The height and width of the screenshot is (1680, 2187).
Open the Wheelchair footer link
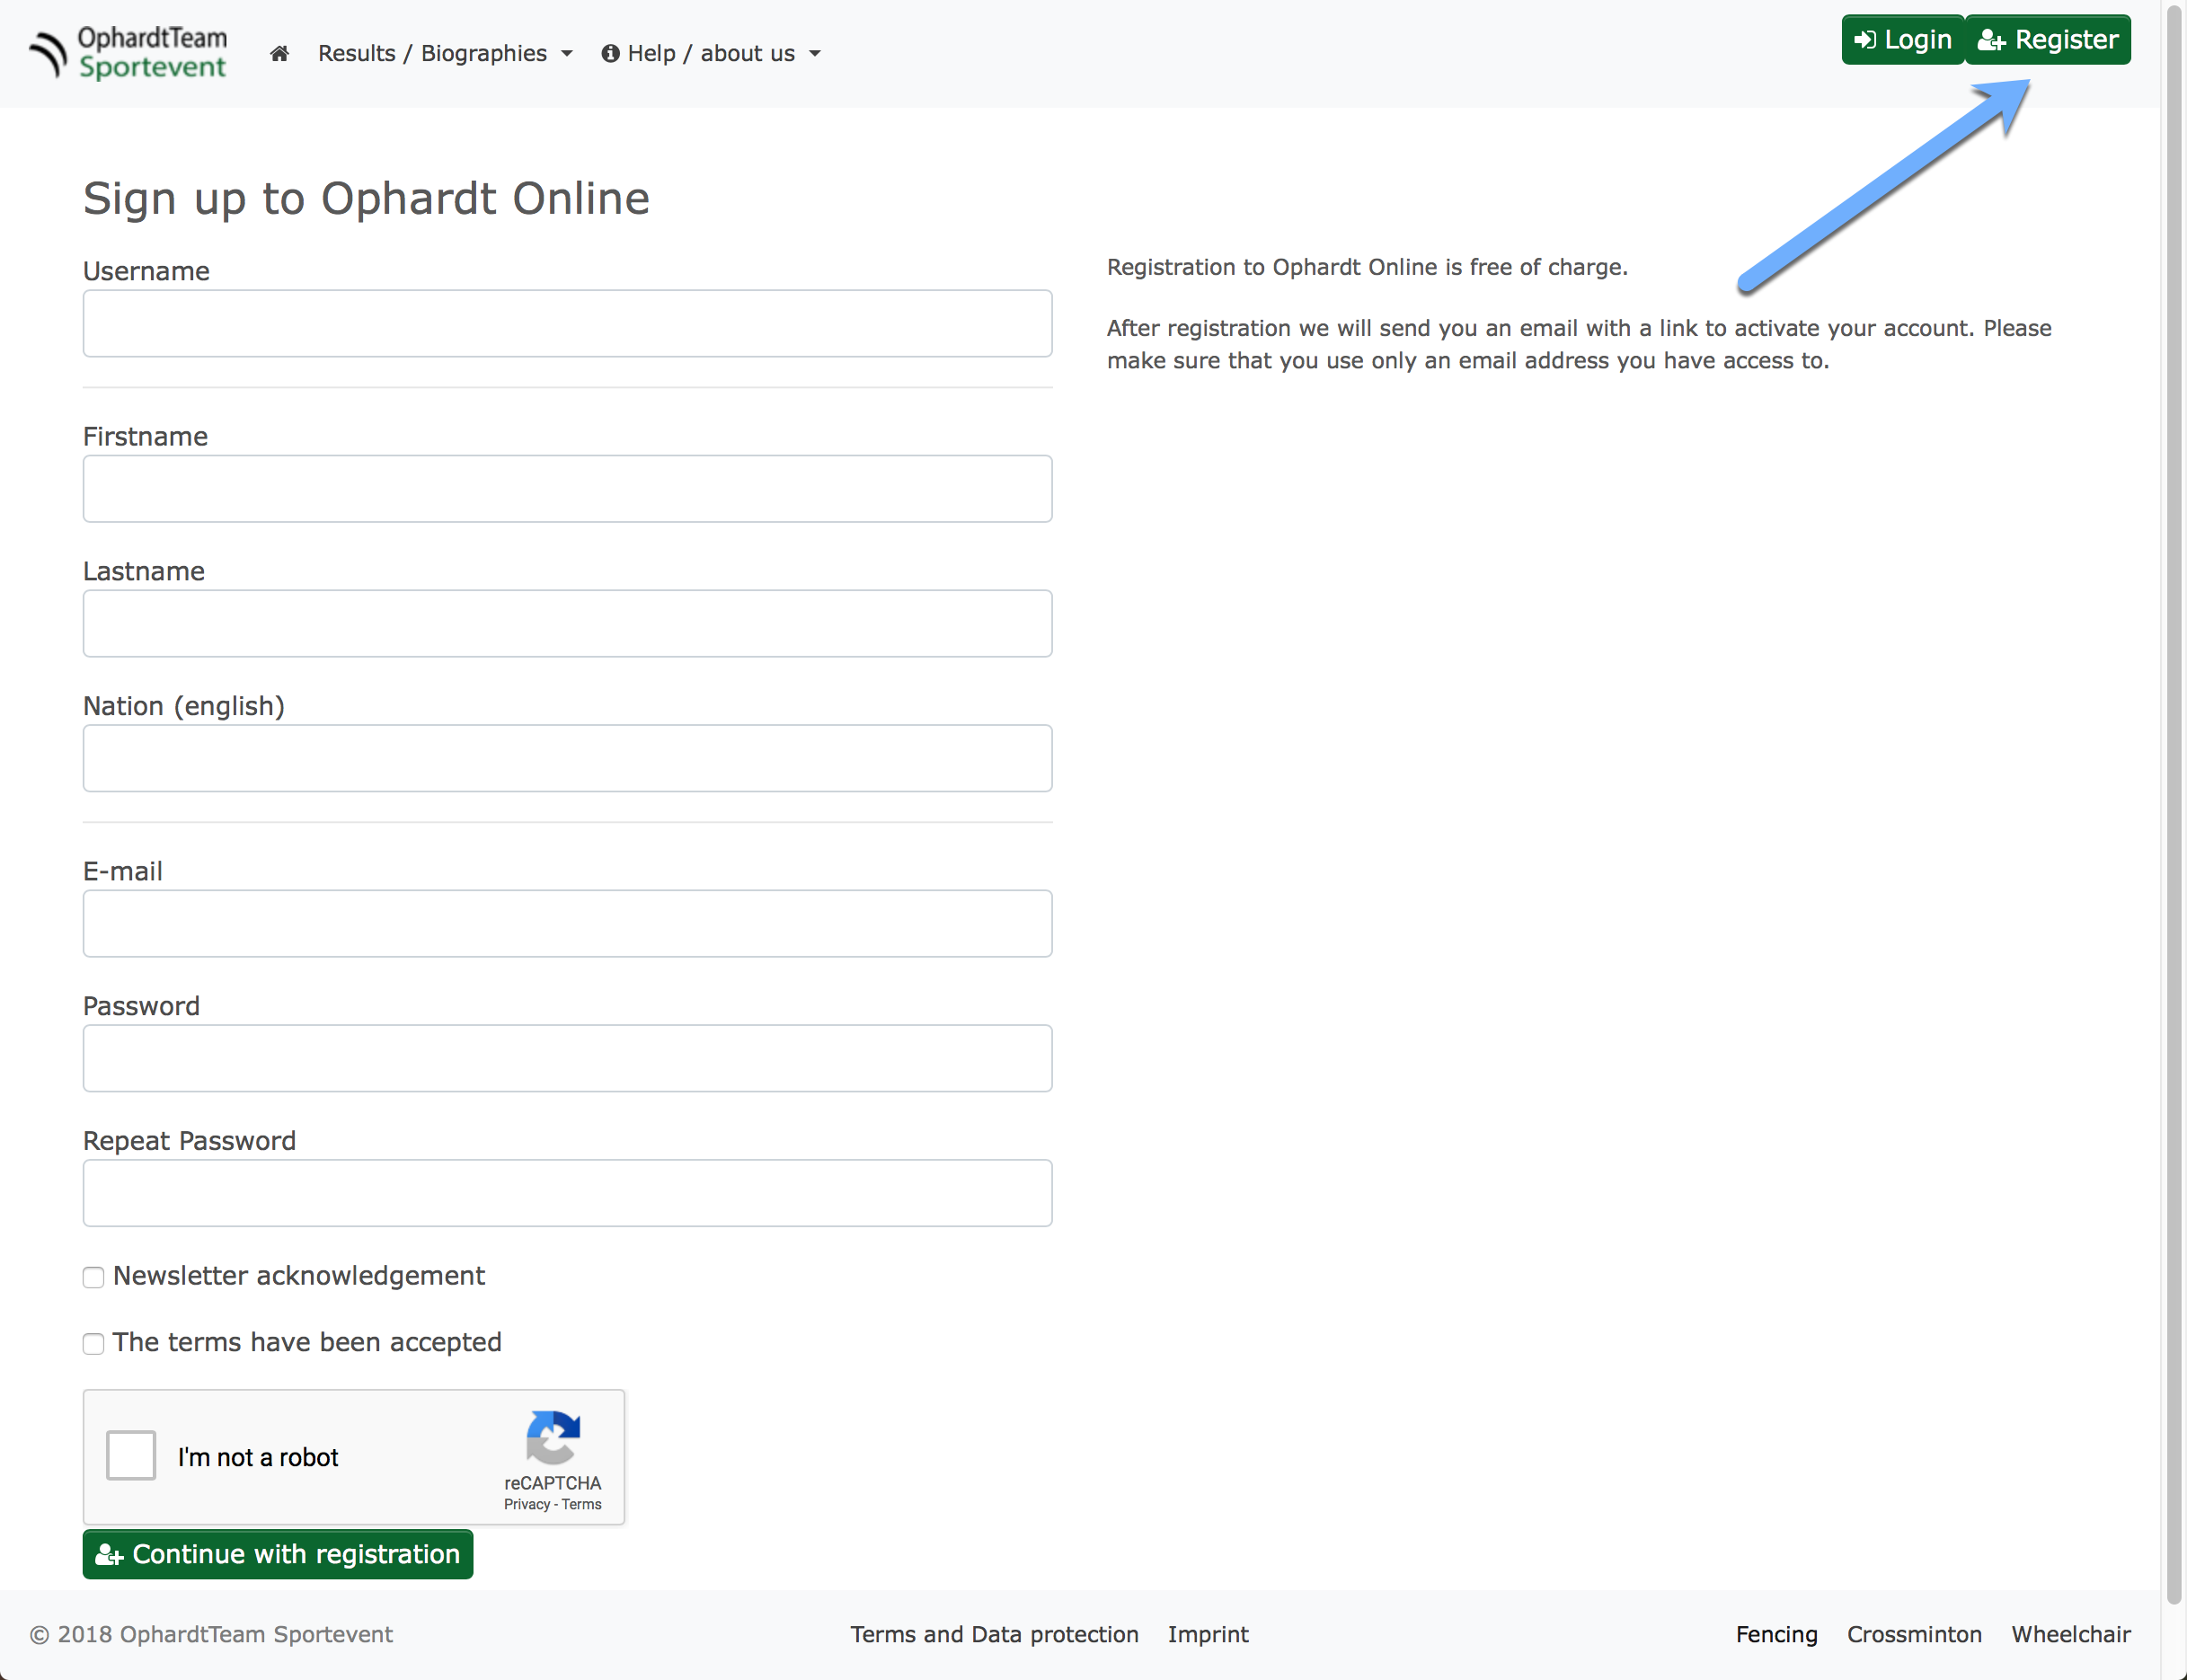(2071, 1634)
